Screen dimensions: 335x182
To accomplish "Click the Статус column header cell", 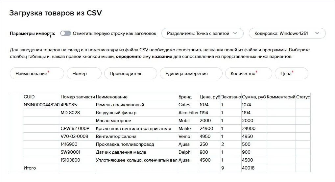I will 303,97.
